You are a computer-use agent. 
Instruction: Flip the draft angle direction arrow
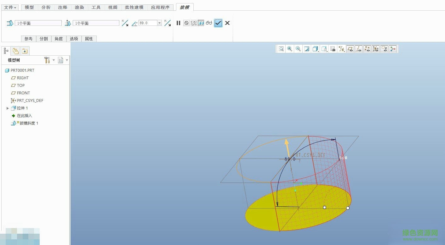(x=168, y=23)
